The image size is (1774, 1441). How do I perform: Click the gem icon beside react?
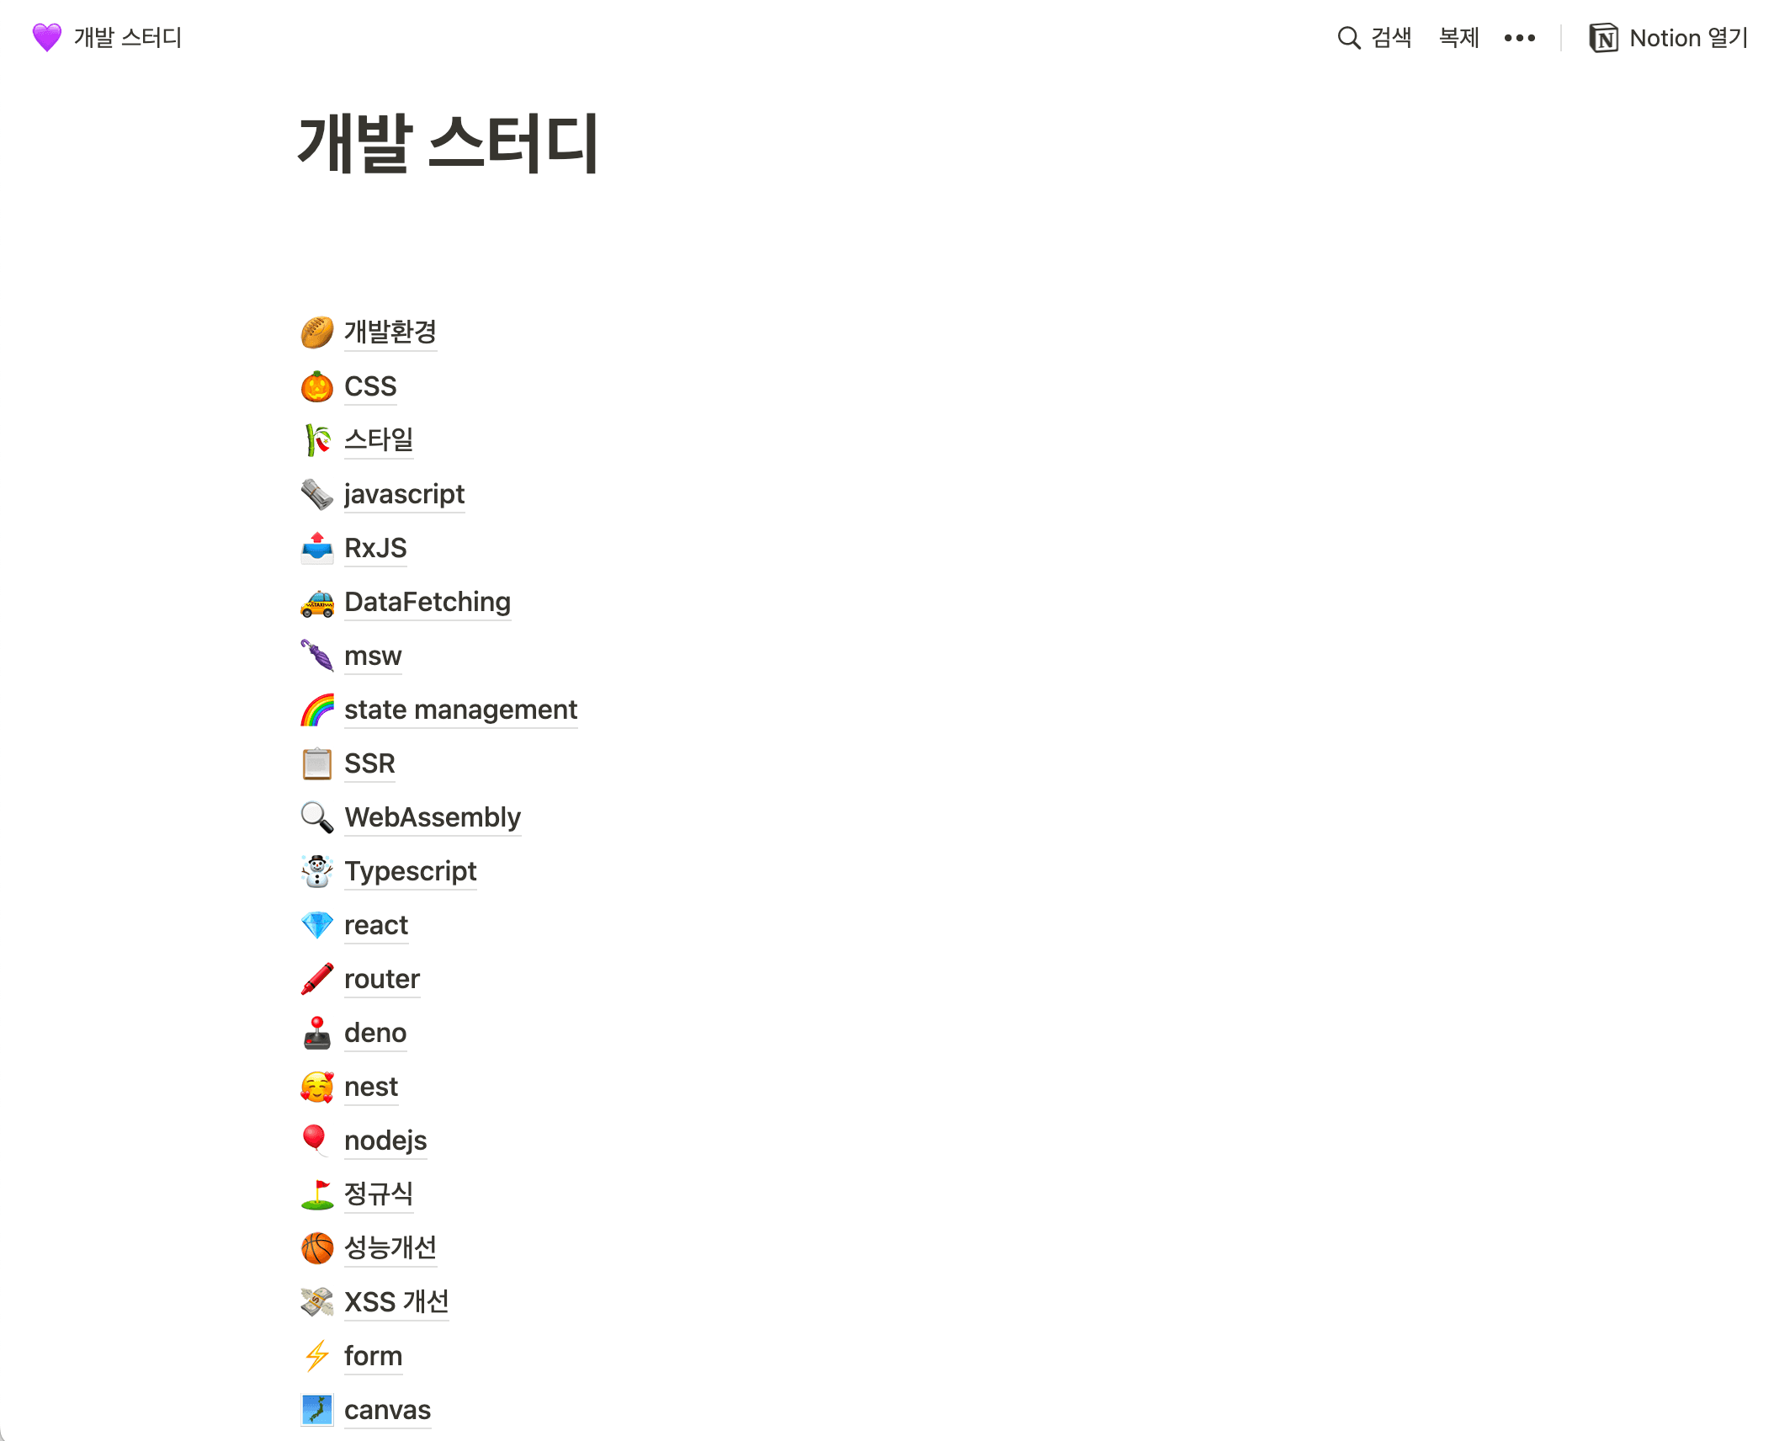(317, 925)
